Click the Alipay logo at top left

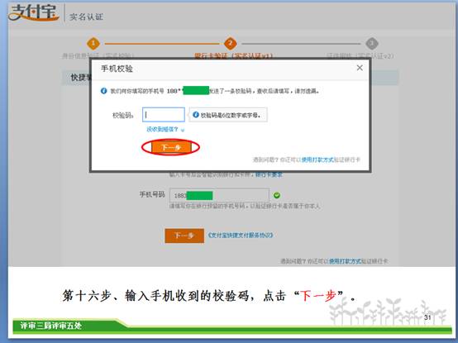point(33,13)
